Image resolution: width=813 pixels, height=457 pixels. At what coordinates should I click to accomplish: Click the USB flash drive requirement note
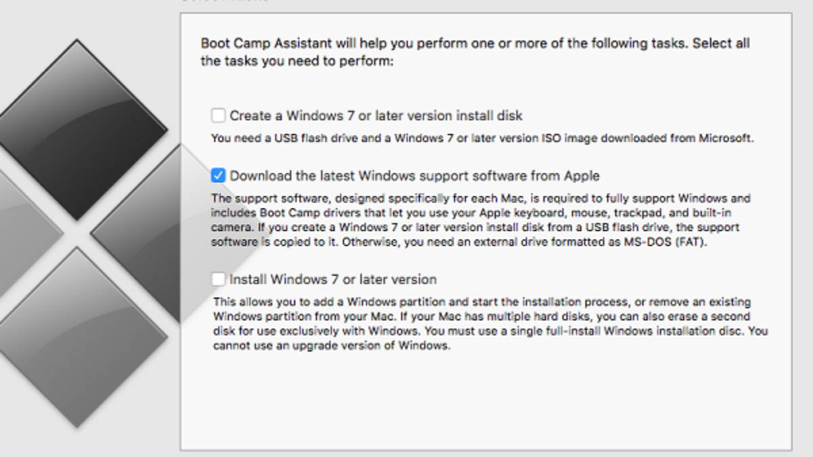[482, 139]
